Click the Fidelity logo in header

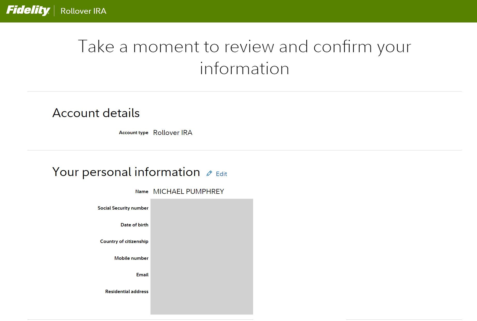pos(28,11)
